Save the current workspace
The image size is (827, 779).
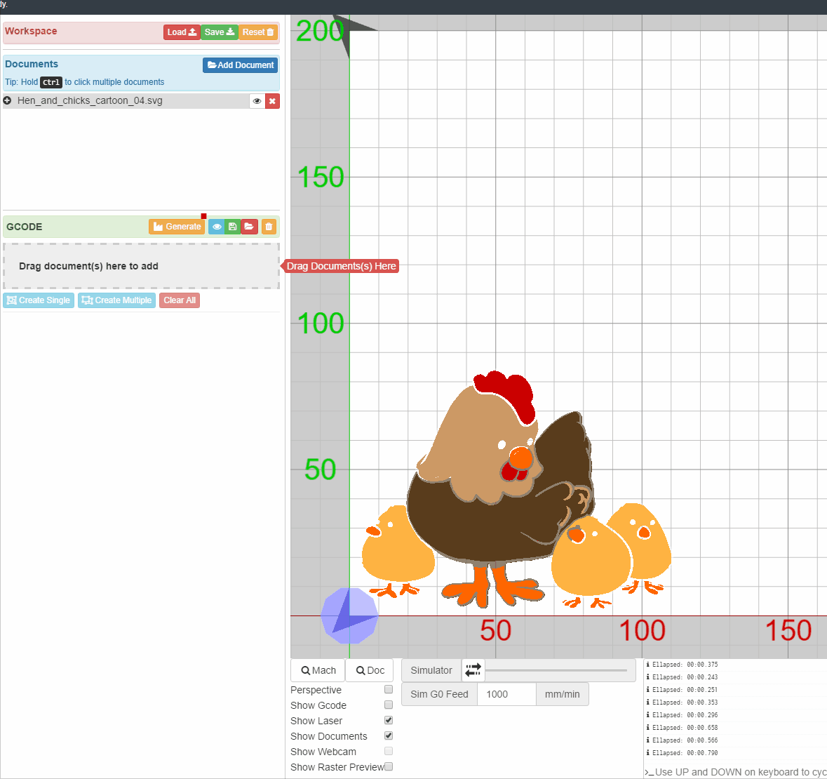pyautogui.click(x=220, y=32)
